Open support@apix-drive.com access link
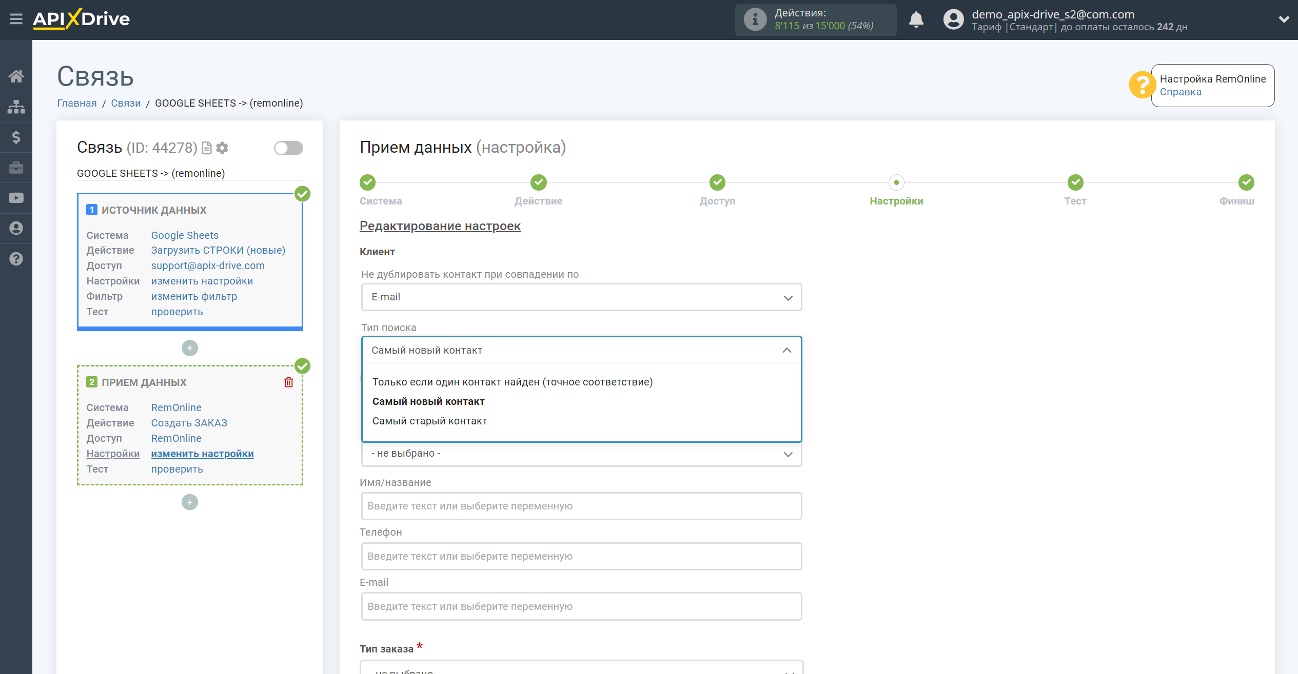 208,265
